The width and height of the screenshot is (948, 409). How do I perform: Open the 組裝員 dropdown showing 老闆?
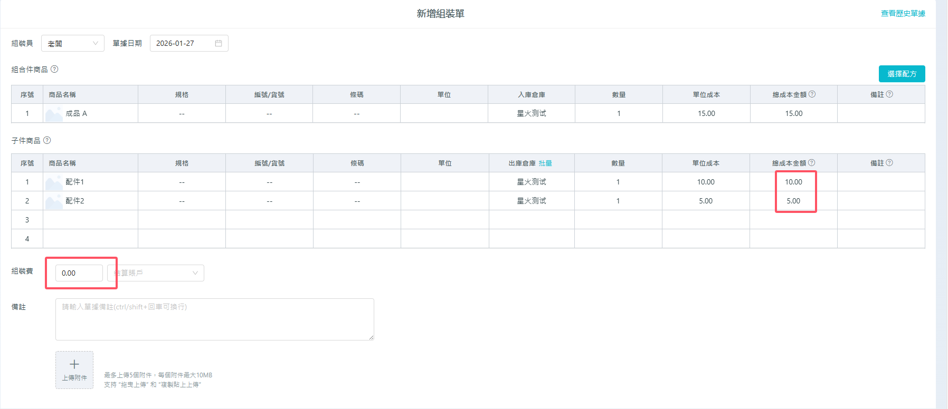point(72,43)
